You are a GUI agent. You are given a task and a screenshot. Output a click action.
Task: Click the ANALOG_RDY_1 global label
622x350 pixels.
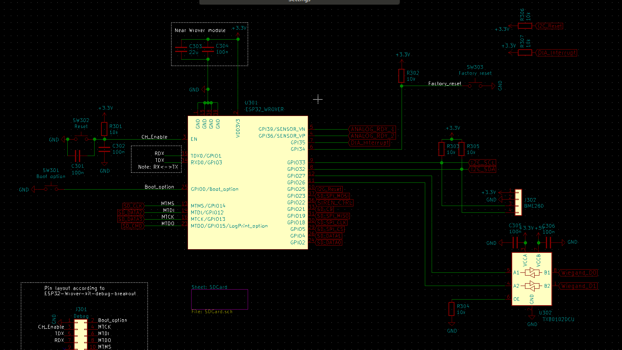pos(372,129)
